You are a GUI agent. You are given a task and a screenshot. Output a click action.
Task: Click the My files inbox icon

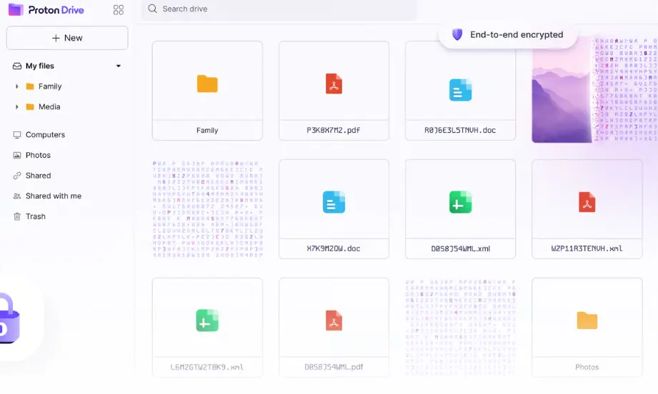click(x=16, y=66)
